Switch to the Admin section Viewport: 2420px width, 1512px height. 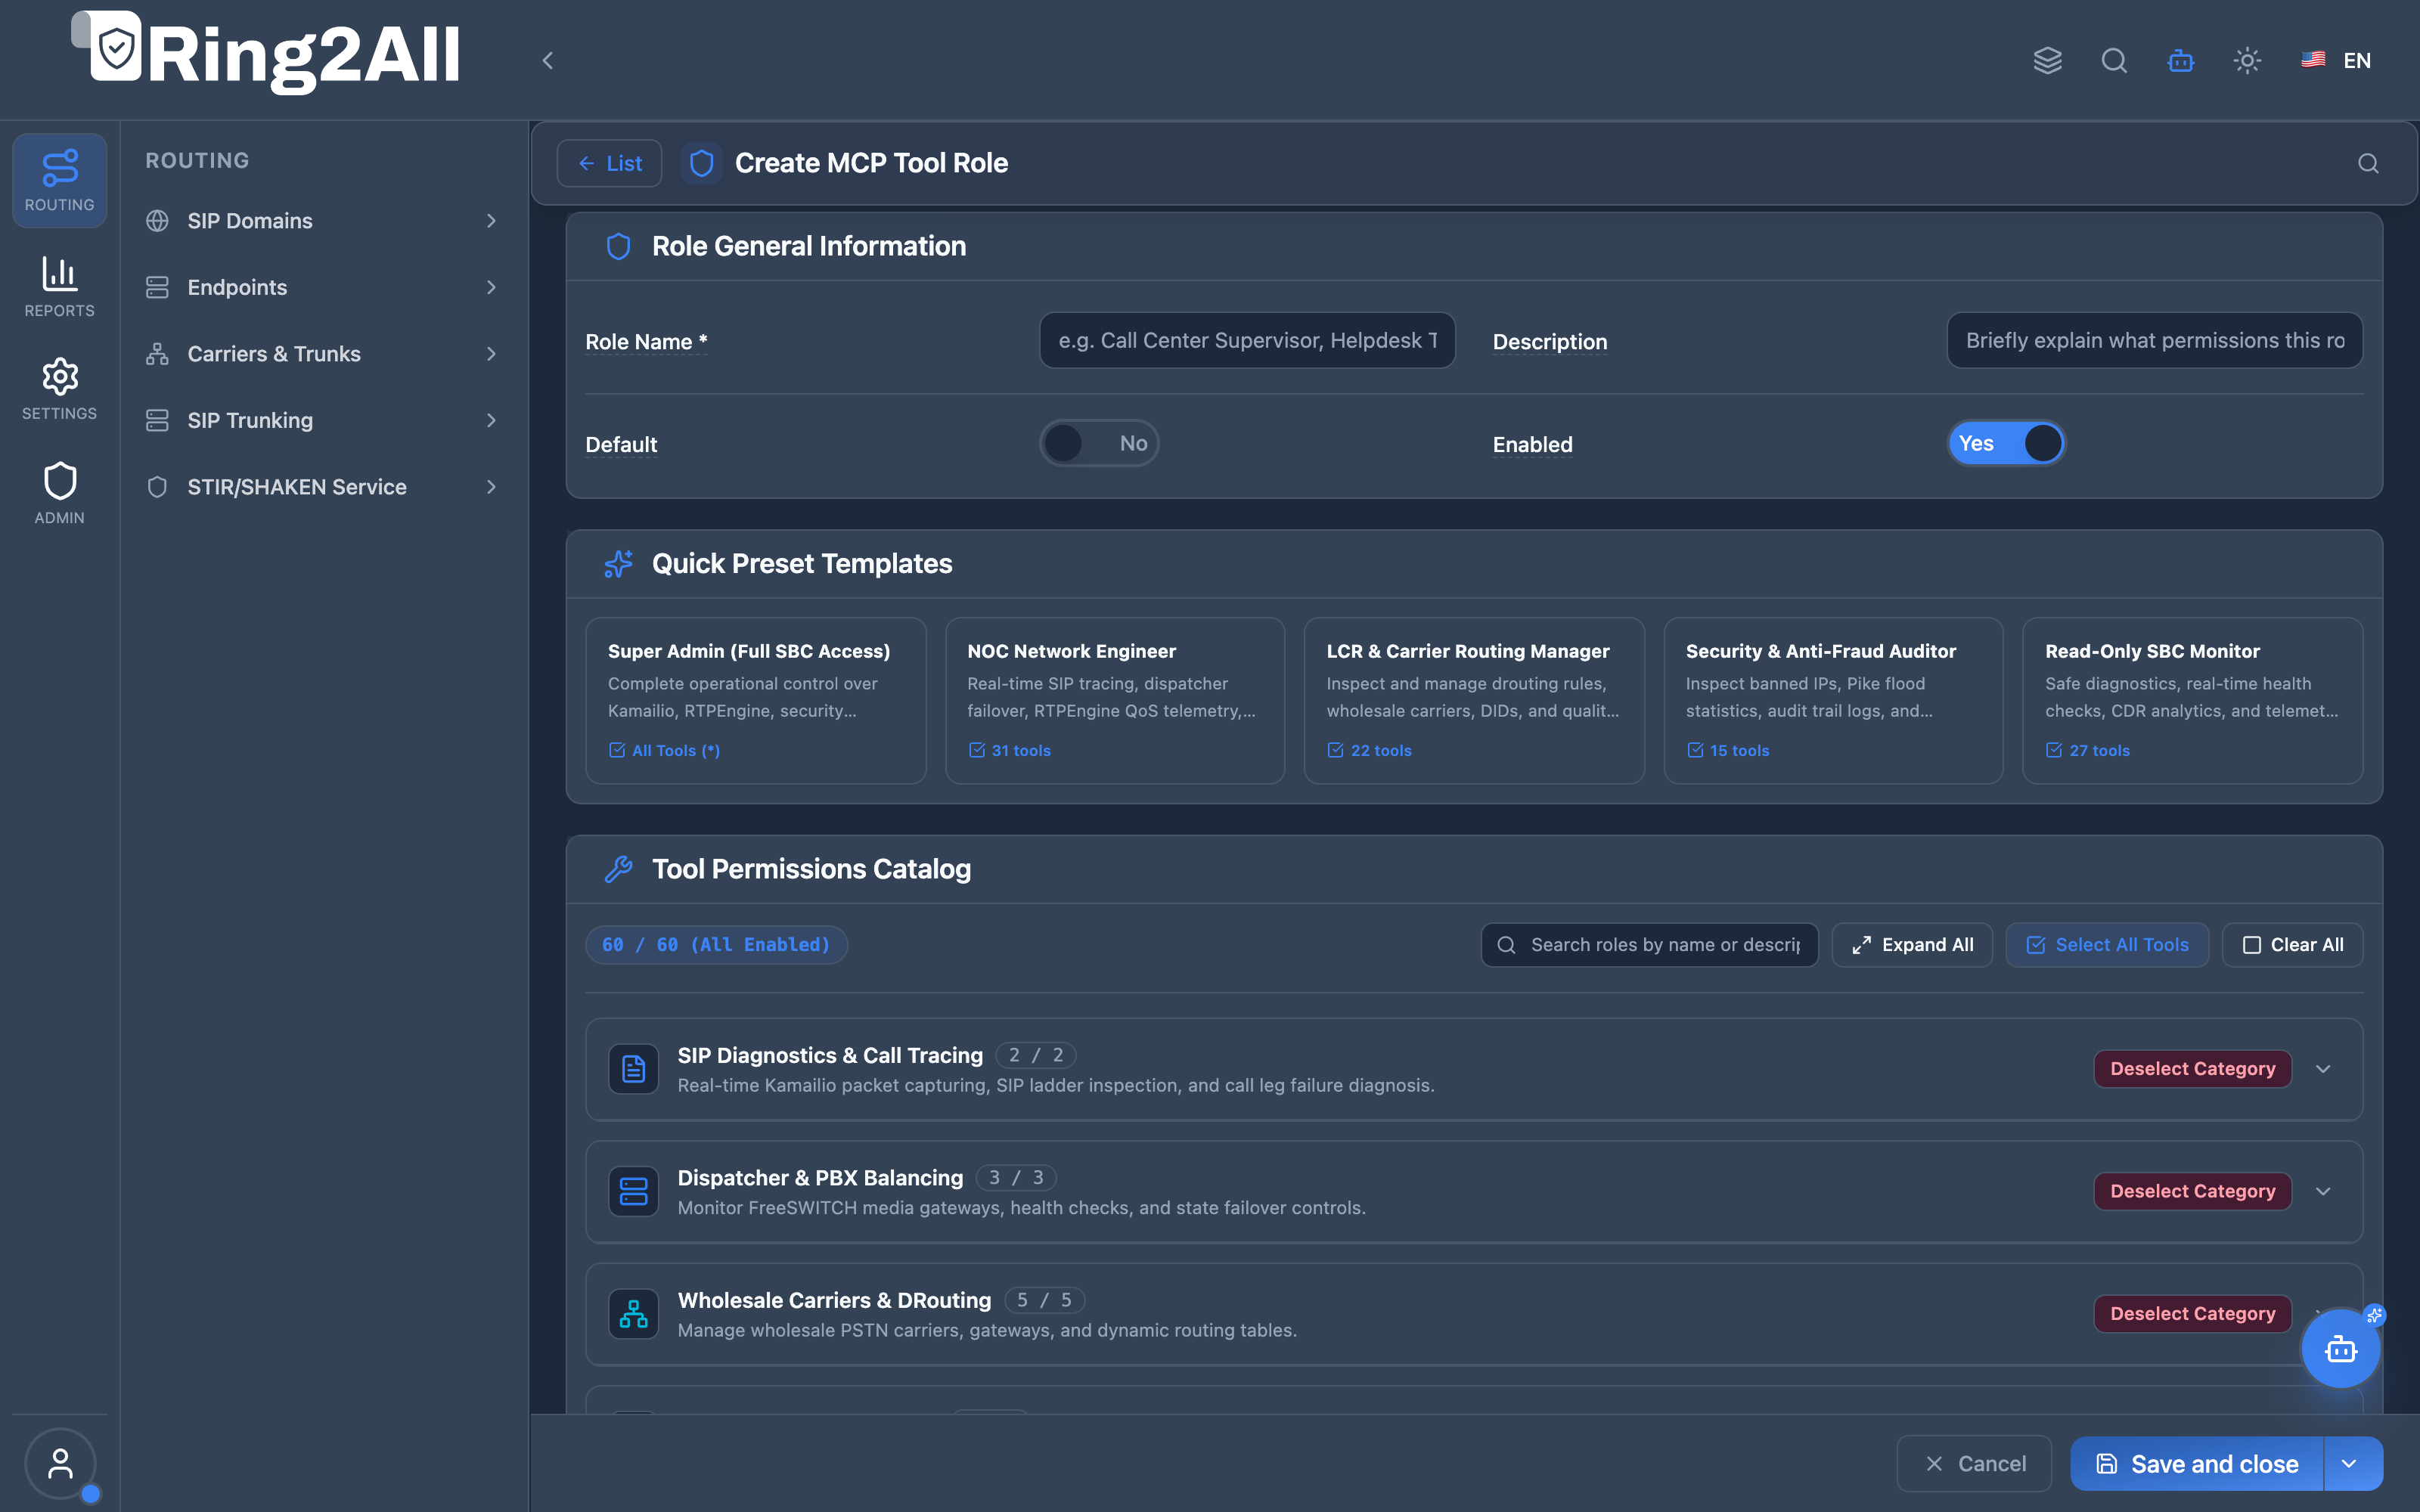click(x=60, y=493)
